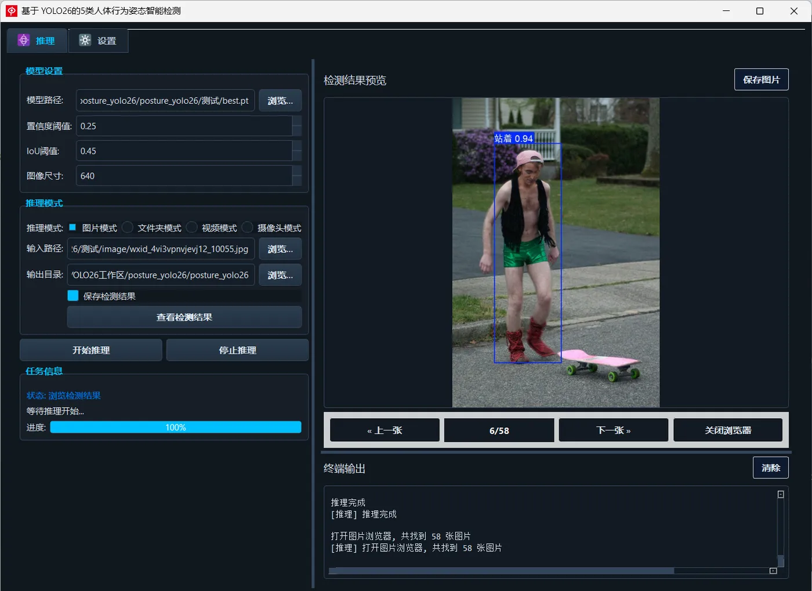Open the 设置 tab
This screenshot has width=812, height=591.
tap(98, 41)
